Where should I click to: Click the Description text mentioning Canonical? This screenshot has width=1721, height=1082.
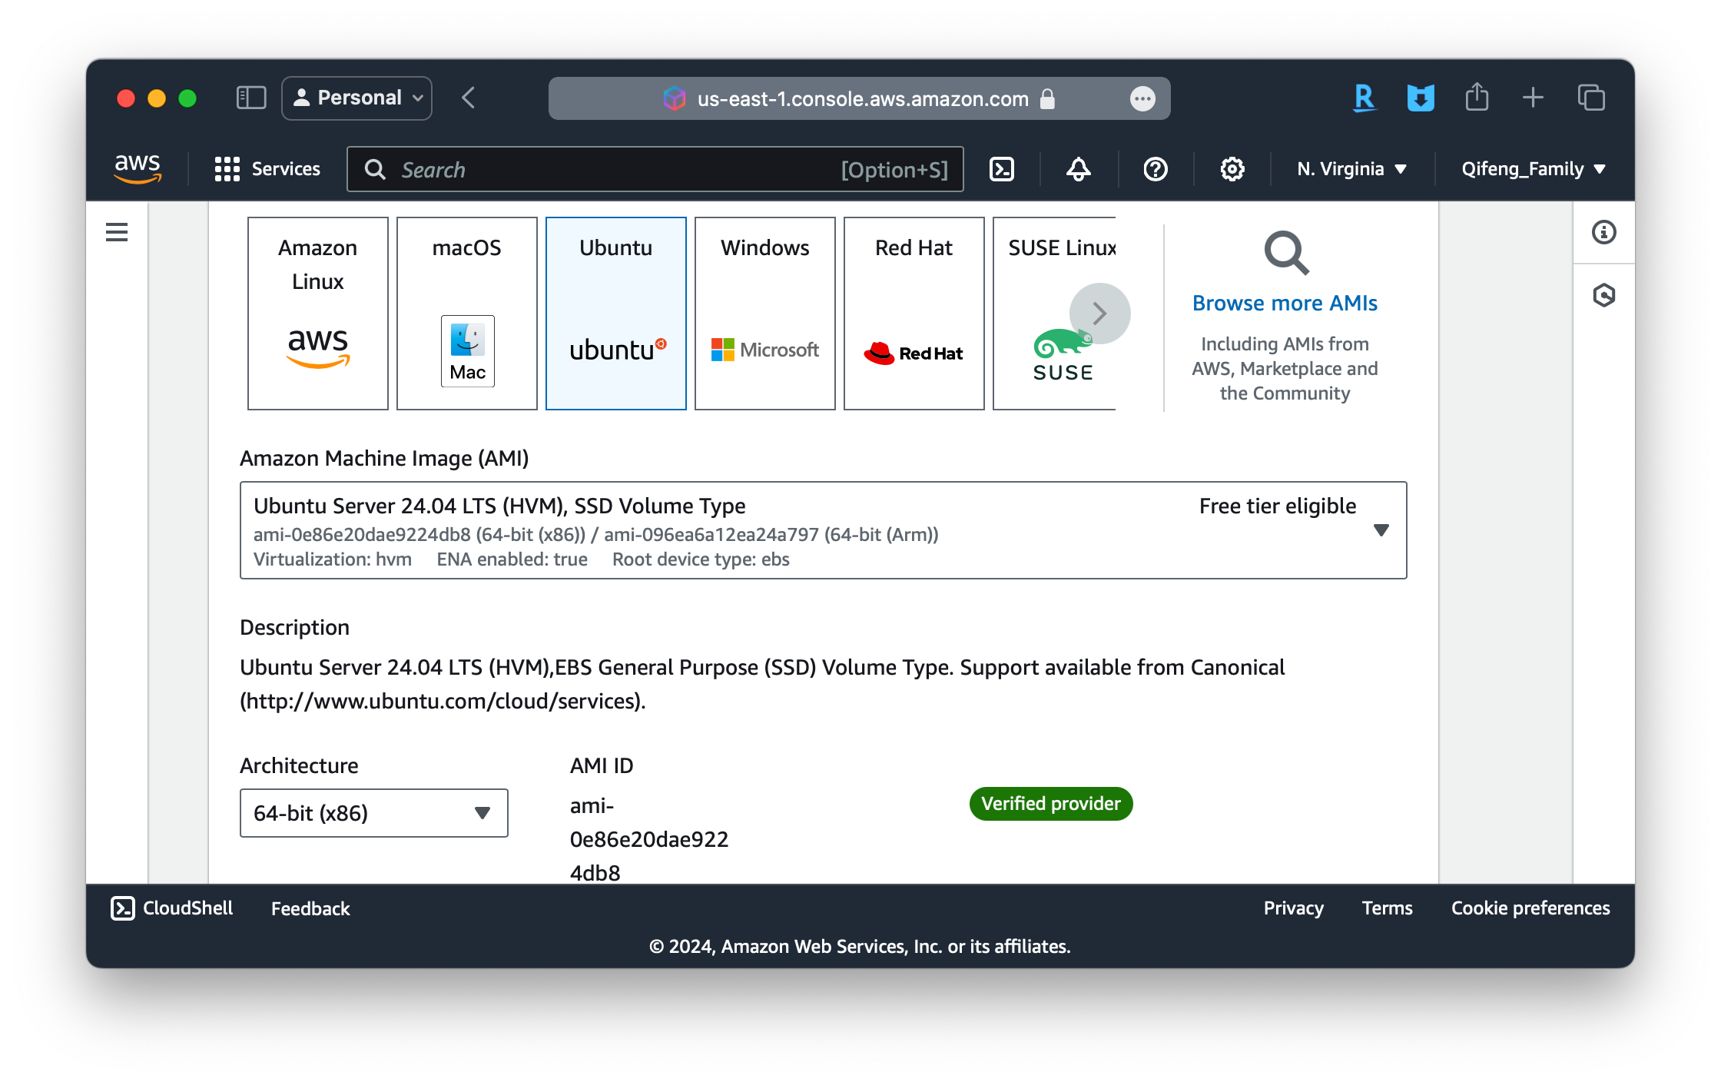[x=762, y=684]
